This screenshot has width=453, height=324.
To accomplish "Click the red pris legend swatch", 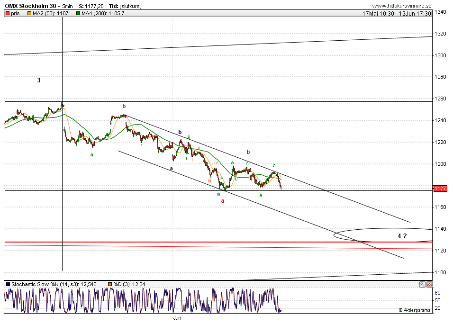I will [x=8, y=13].
